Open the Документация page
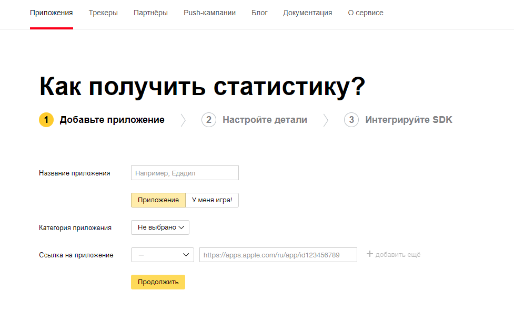This screenshot has width=514, height=322. coord(307,13)
